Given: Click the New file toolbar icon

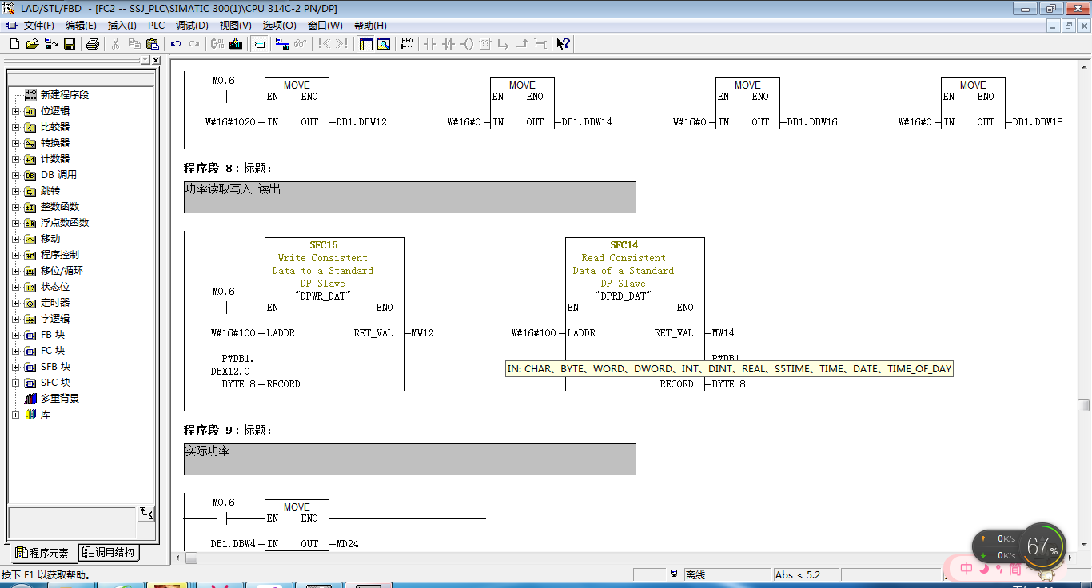Looking at the screenshot, I should pyautogui.click(x=14, y=44).
